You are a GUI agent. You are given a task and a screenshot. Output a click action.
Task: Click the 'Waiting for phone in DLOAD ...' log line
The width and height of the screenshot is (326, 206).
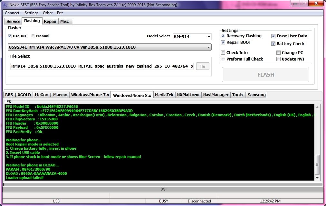coord(33,165)
